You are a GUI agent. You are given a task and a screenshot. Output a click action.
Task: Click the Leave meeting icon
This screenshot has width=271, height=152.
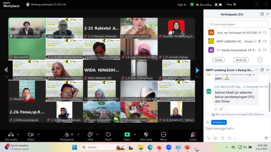193,135
